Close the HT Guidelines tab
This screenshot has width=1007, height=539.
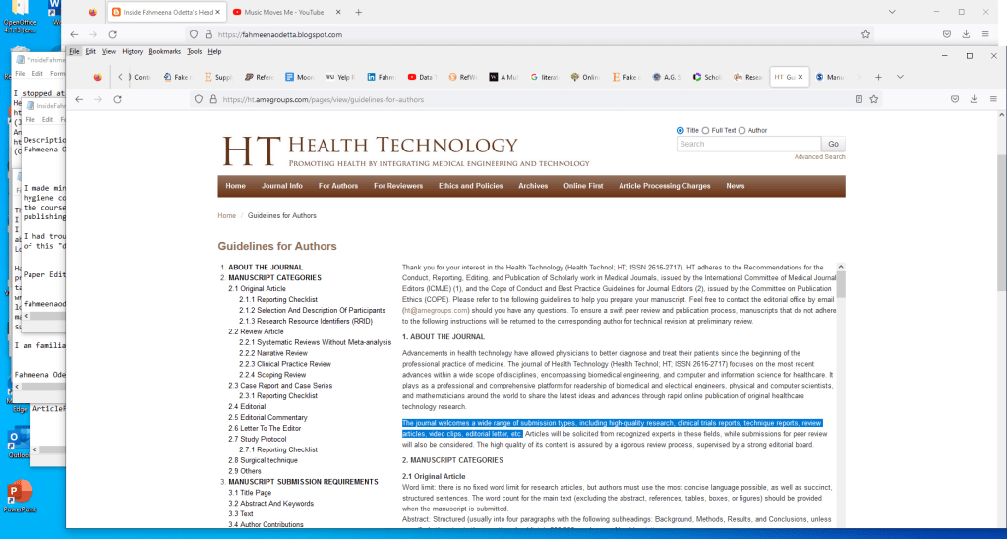800,77
